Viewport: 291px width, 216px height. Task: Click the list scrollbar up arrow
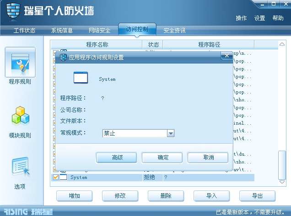click(282, 44)
